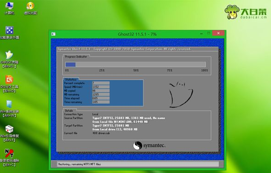Click the status text Restoring remaining NTFS MFT files
271x173 pixels.
click(x=79, y=164)
